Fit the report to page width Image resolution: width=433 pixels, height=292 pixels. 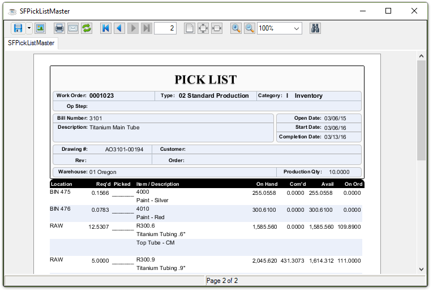point(216,28)
